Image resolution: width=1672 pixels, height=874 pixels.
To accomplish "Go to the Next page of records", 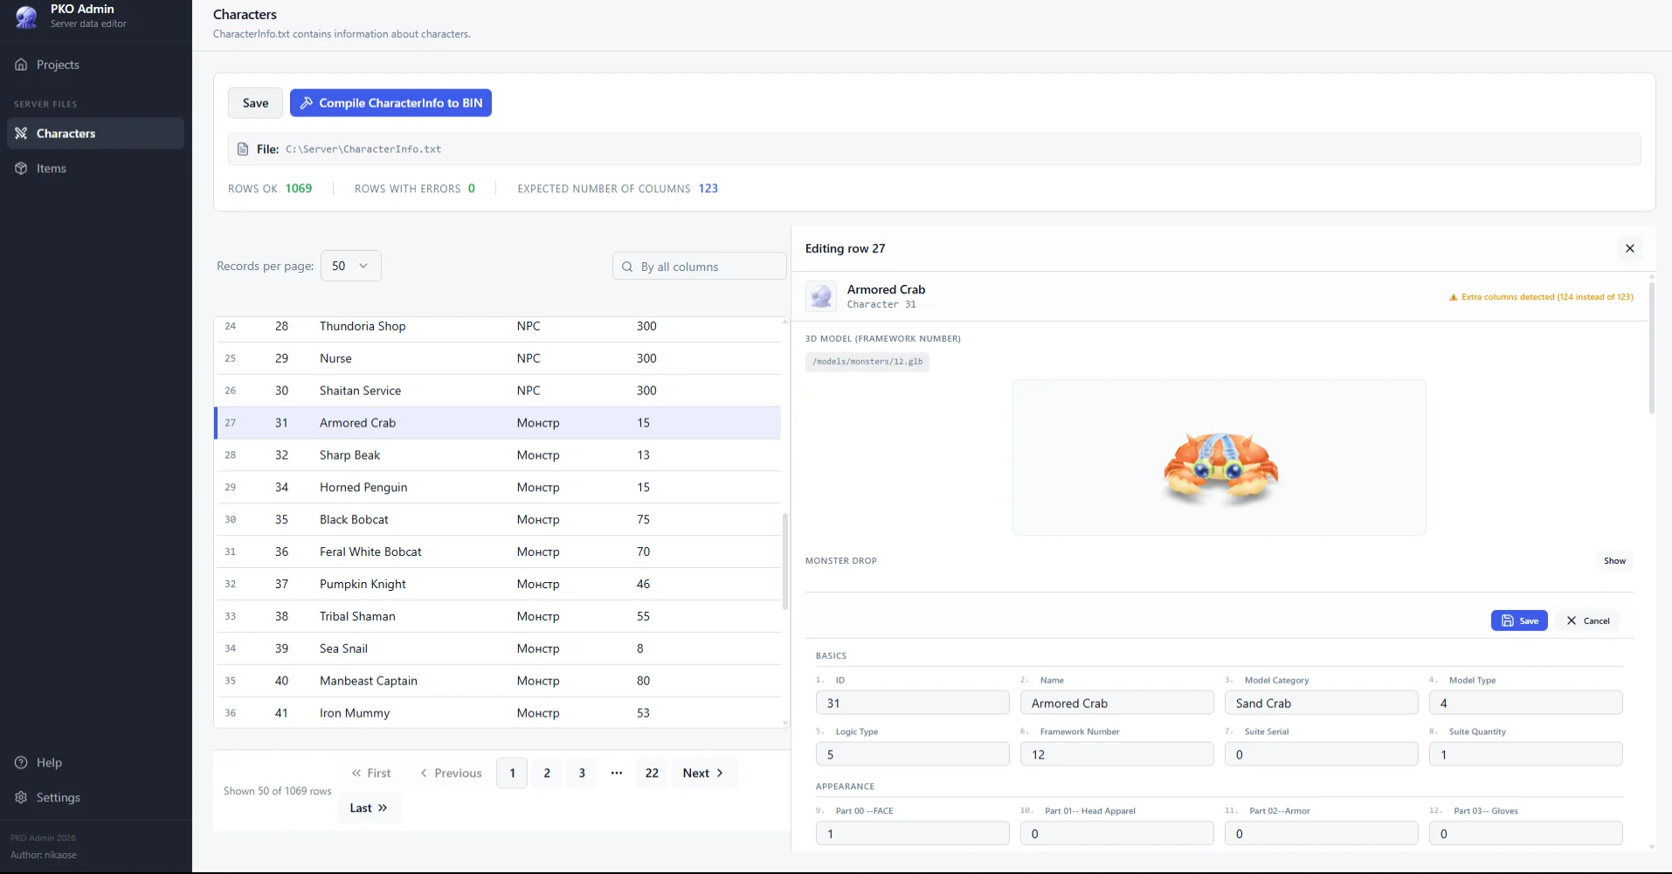I will tap(703, 773).
